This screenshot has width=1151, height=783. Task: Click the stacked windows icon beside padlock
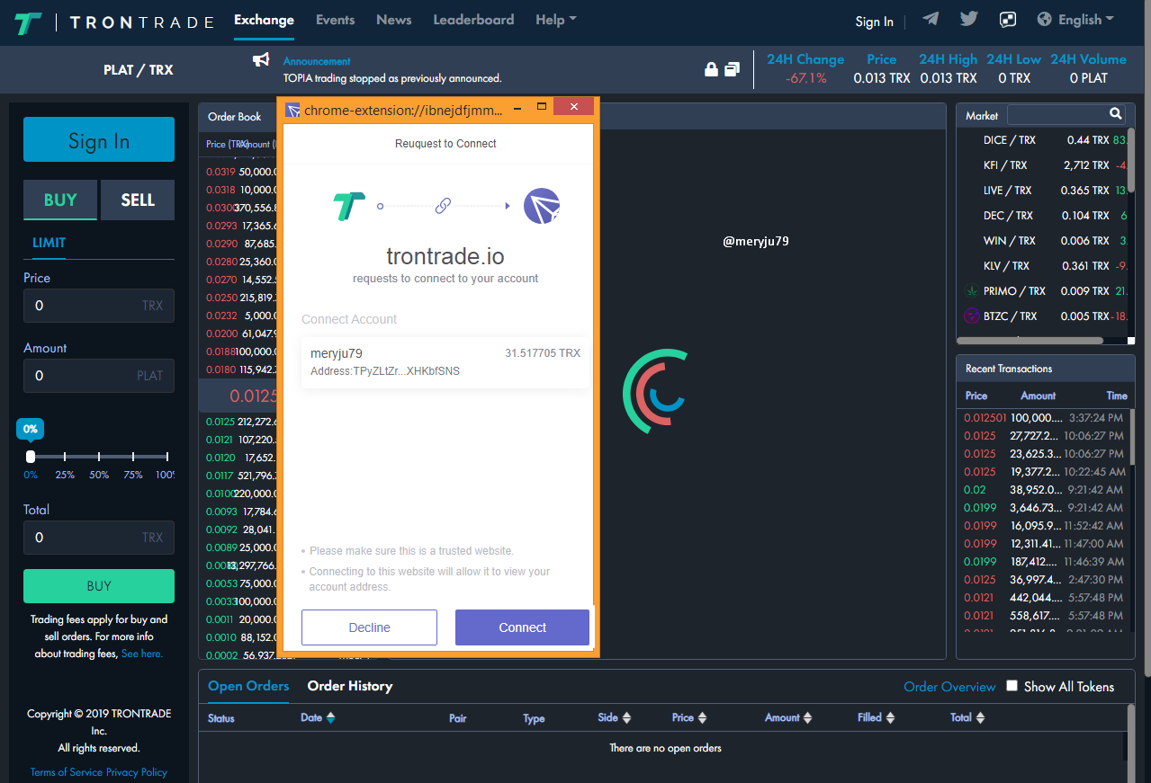tap(733, 69)
